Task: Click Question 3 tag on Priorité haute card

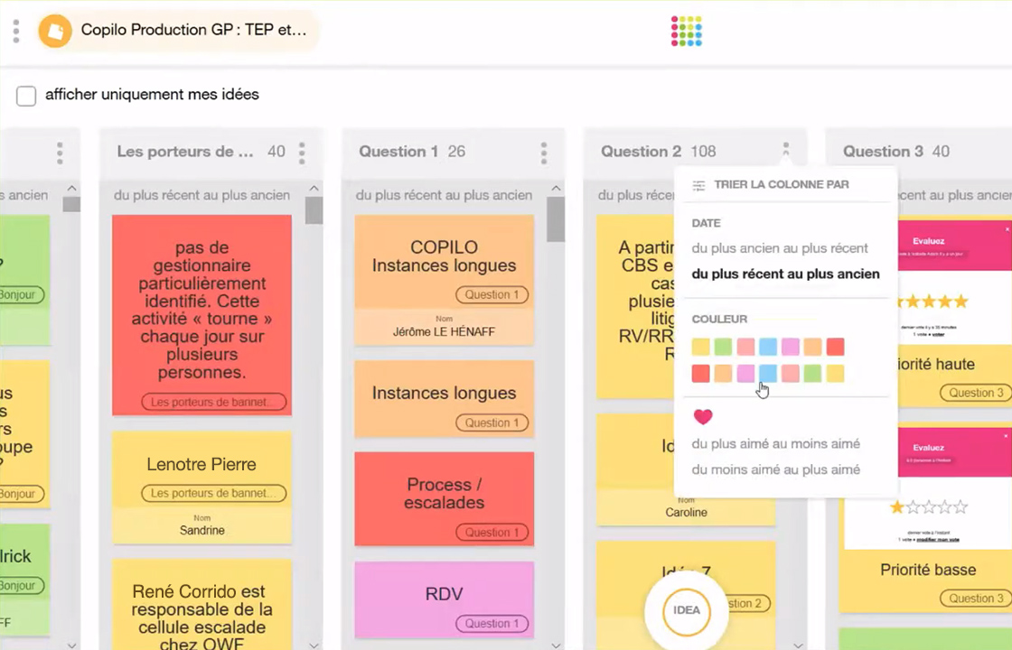Action: coord(976,393)
